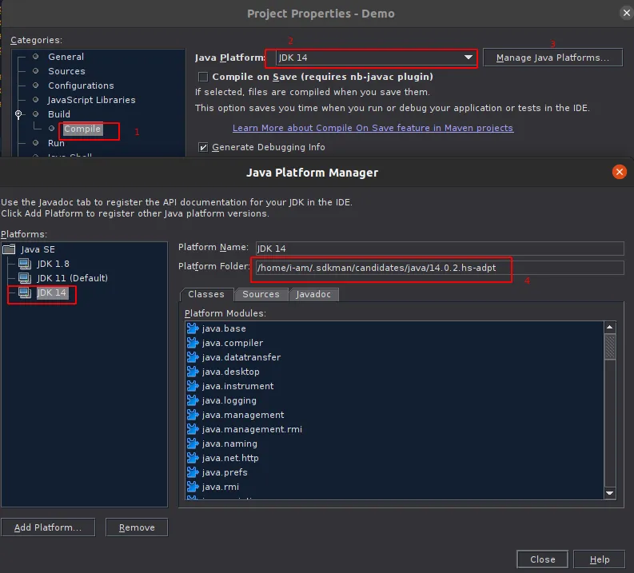Select JDK 14 platform
This screenshot has height=573, width=634.
(51, 292)
